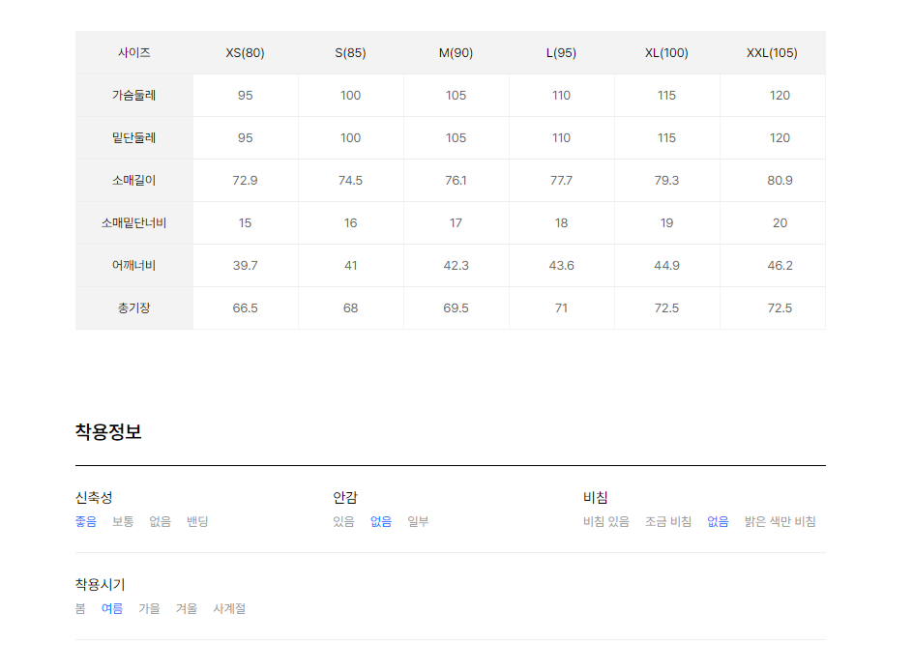Click the 총기장 row label
Screen dimensions: 913x672
tap(133, 308)
